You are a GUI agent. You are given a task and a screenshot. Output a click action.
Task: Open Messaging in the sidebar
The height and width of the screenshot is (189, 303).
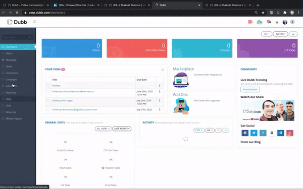[18, 60]
